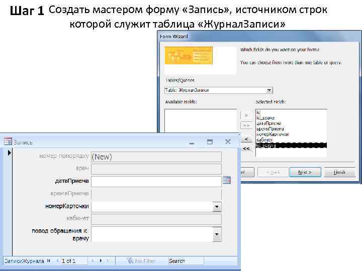Click the record selector arrow in Запись form

9,153
